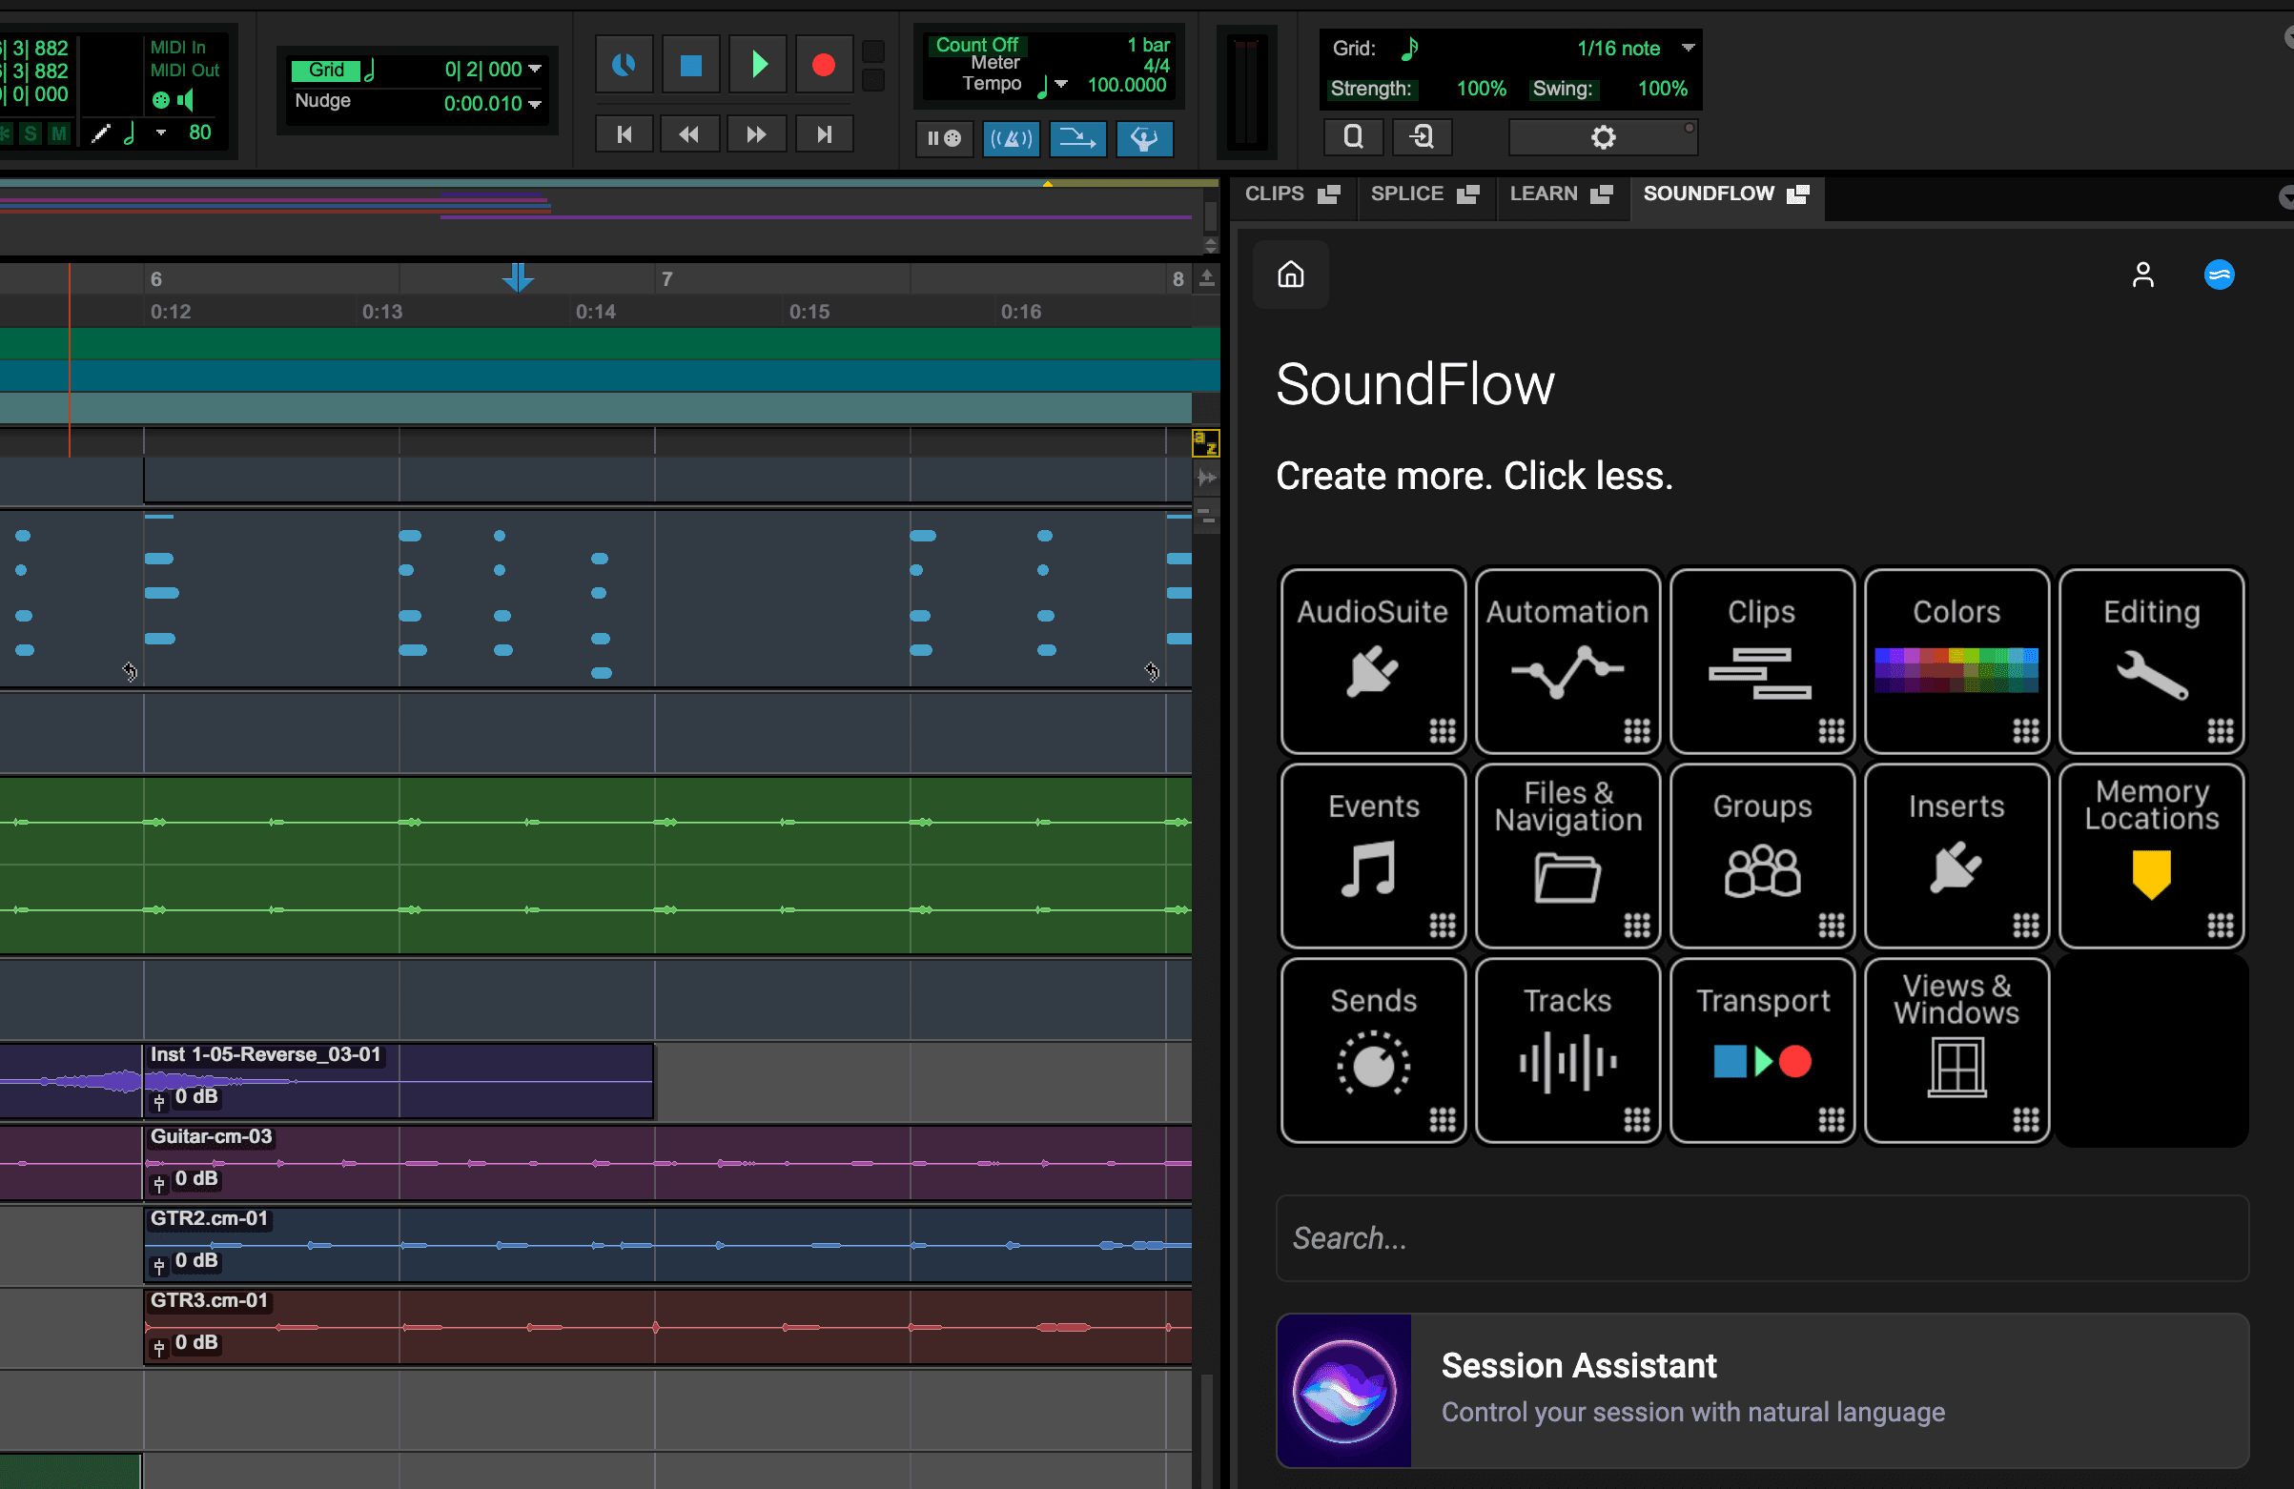
Task: Click the SoundFlow search field
Action: click(x=1762, y=1237)
